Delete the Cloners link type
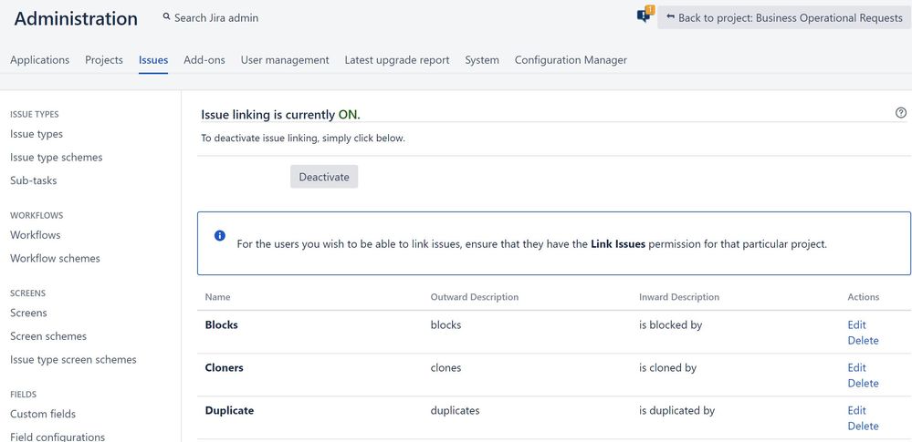Image resolution: width=912 pixels, height=442 pixels. [863, 384]
